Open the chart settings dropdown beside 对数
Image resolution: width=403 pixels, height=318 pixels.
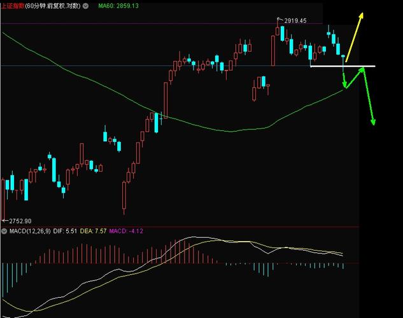click(85, 6)
